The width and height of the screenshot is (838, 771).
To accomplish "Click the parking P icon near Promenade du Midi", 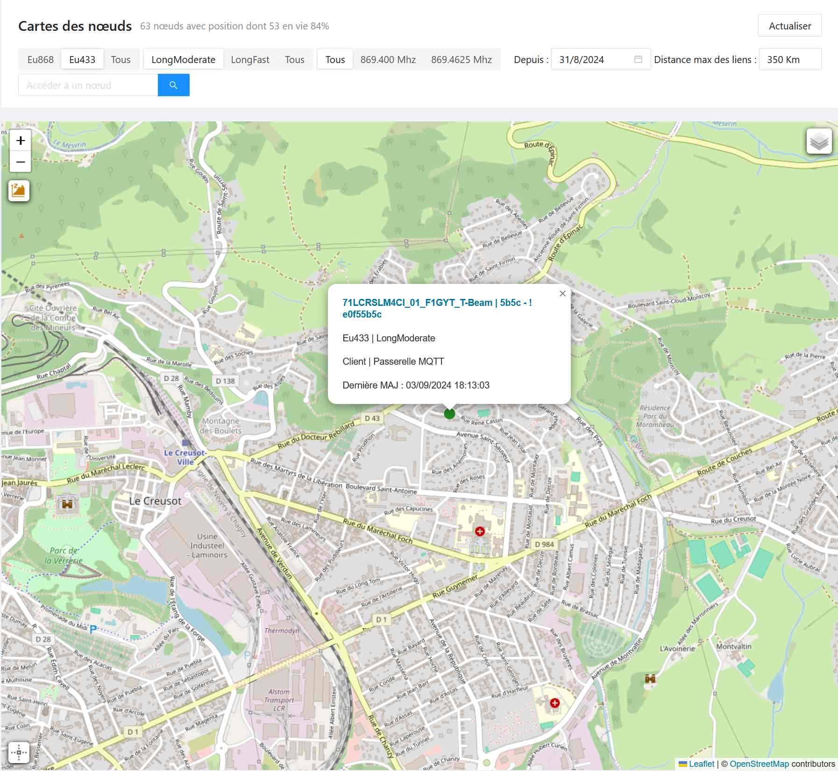I will (x=93, y=630).
